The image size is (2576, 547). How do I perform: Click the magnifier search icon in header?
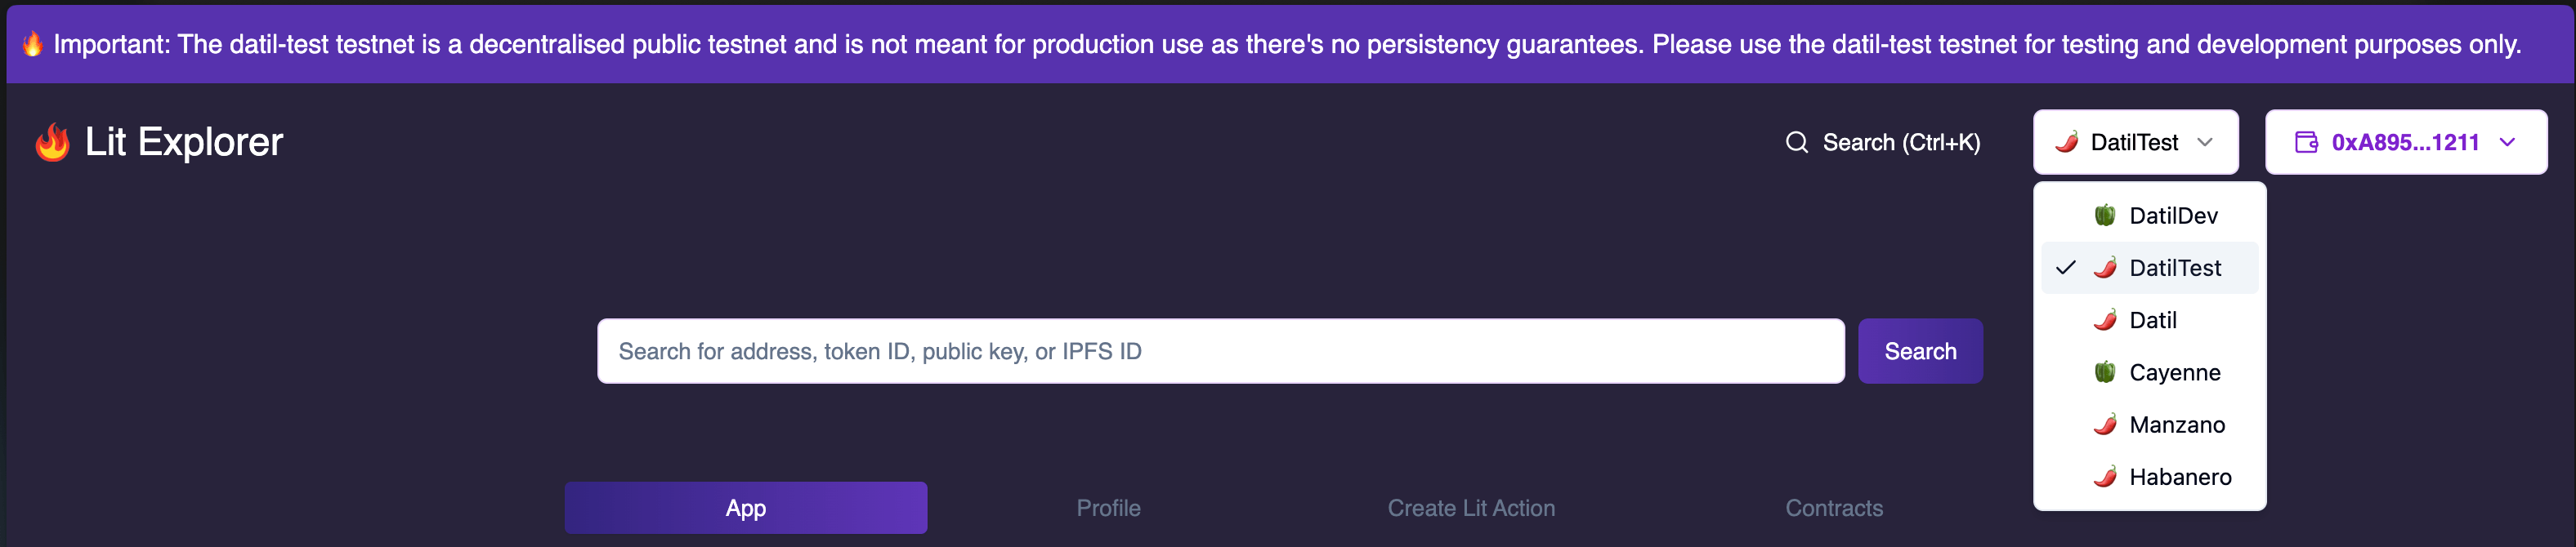pyautogui.click(x=1796, y=143)
